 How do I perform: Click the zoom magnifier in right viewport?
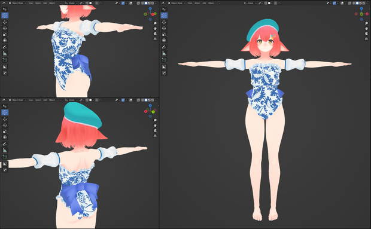click(366, 23)
